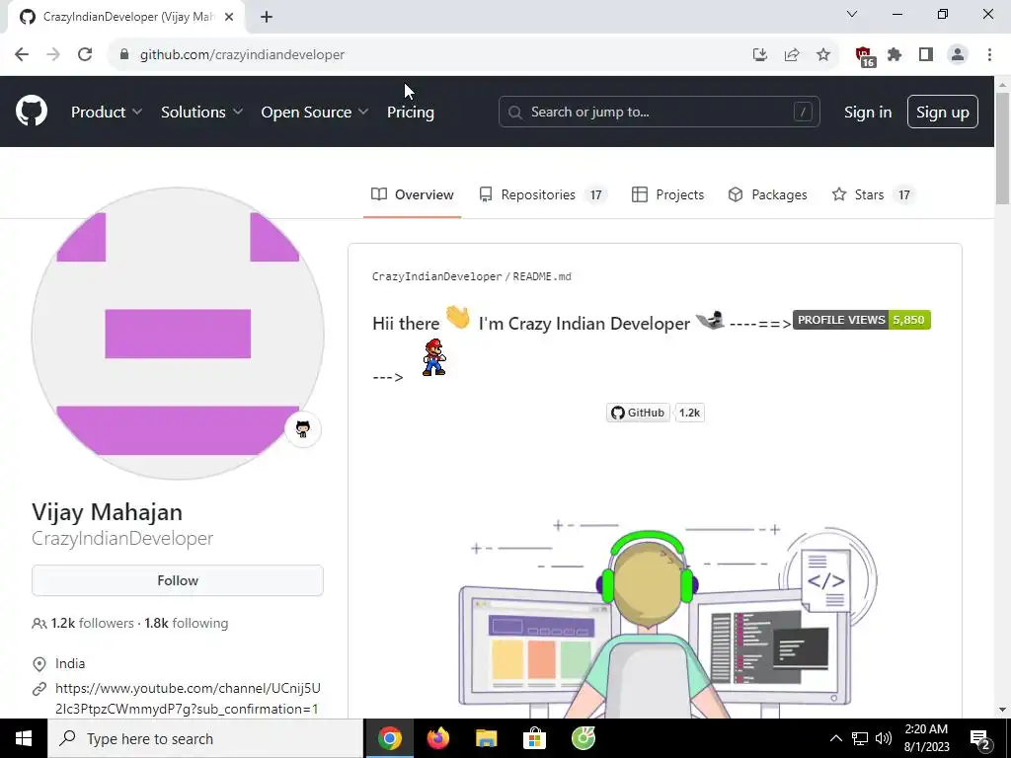Toggle the browser side panel icon

coord(926,55)
